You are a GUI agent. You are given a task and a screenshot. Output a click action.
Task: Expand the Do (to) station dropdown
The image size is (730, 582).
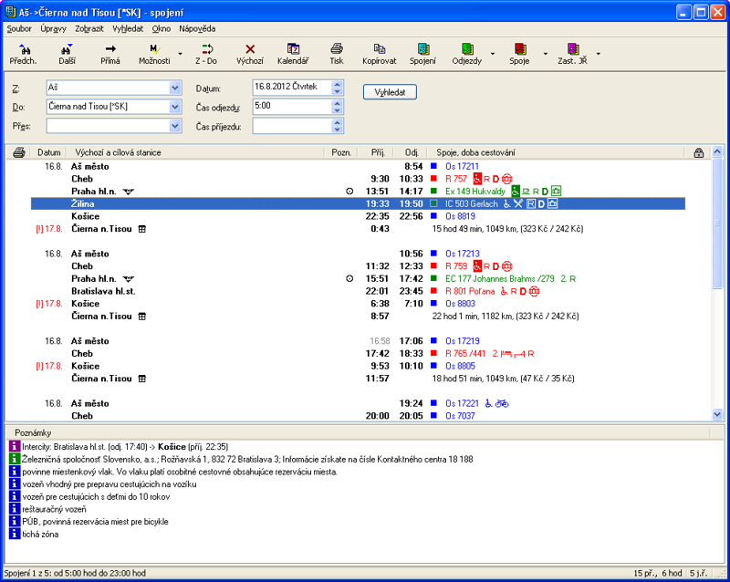click(175, 107)
